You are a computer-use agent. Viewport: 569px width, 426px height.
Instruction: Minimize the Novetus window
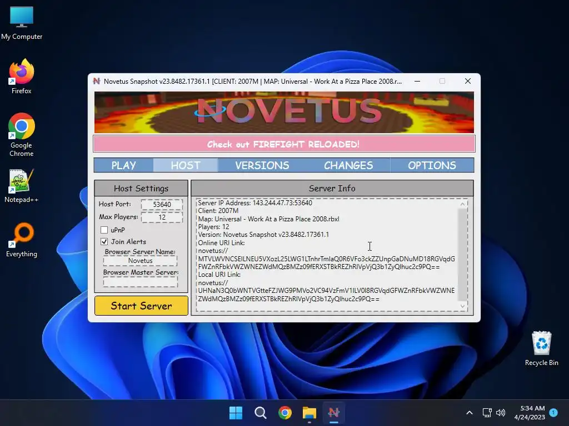coord(417,81)
